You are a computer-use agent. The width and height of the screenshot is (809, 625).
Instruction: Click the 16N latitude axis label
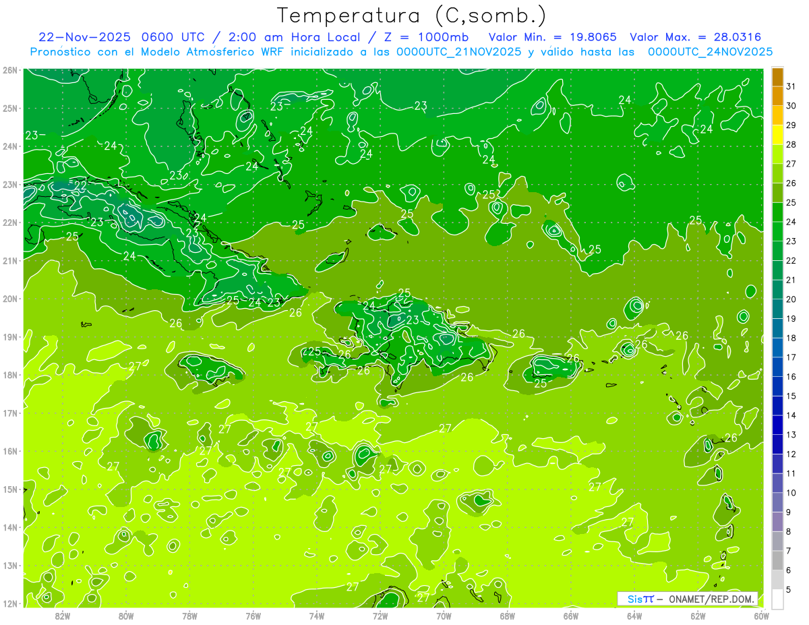[x=10, y=451]
